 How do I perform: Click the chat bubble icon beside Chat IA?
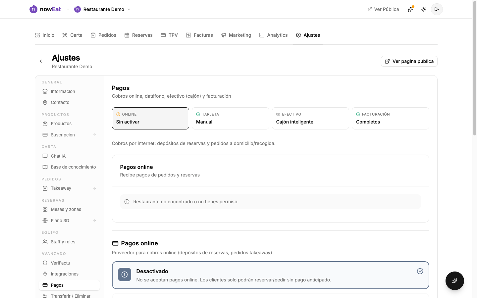tap(45, 156)
